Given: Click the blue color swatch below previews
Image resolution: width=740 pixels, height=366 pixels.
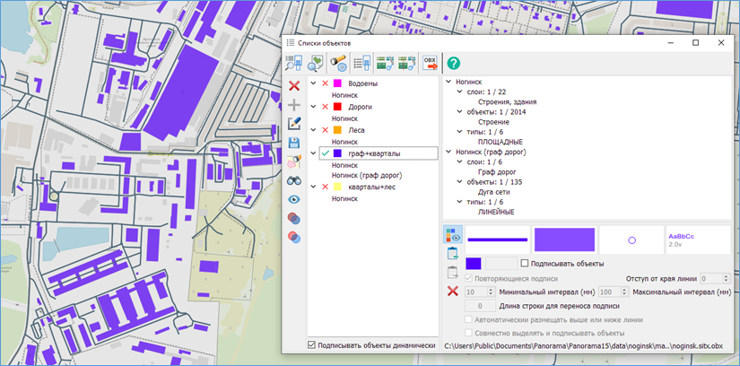Looking at the screenshot, I should [x=474, y=263].
